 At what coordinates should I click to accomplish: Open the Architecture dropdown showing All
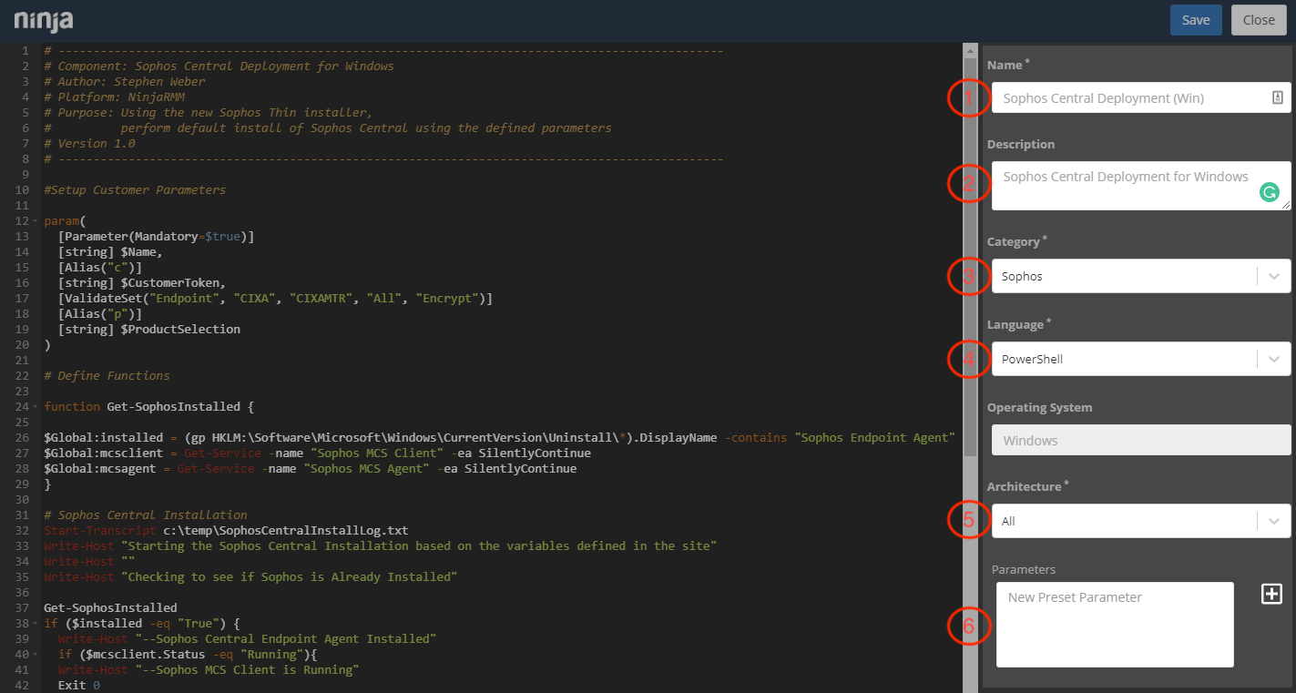[1140, 521]
